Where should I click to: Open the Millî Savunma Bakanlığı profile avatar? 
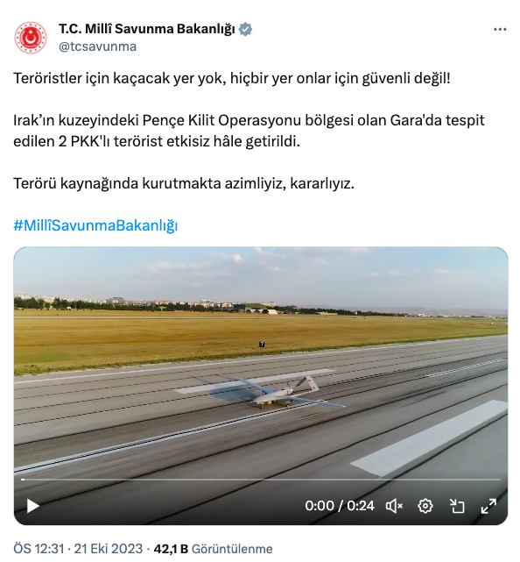31,38
